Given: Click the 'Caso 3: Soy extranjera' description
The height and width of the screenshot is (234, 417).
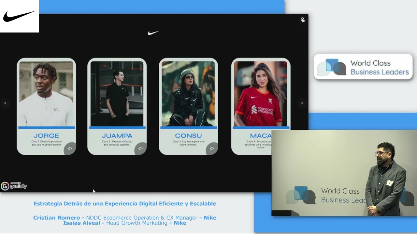Looking at the screenshot, I should pos(188,143).
